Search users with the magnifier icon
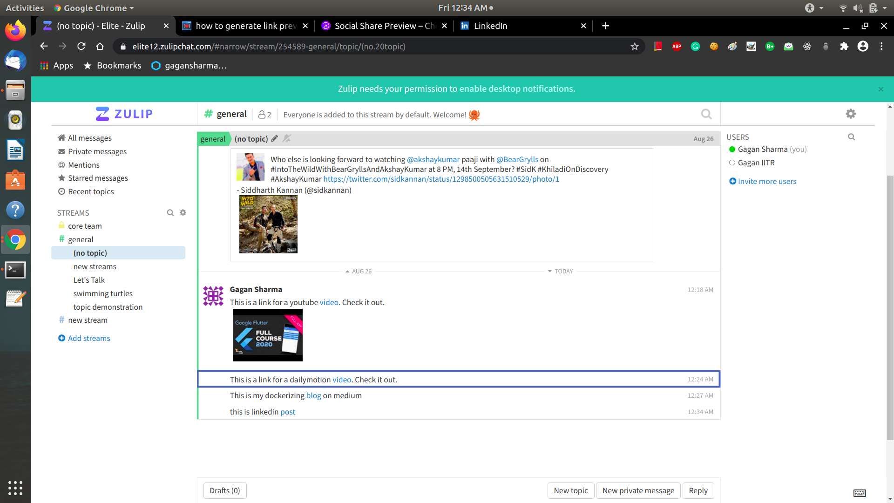894x503 pixels. click(x=851, y=137)
